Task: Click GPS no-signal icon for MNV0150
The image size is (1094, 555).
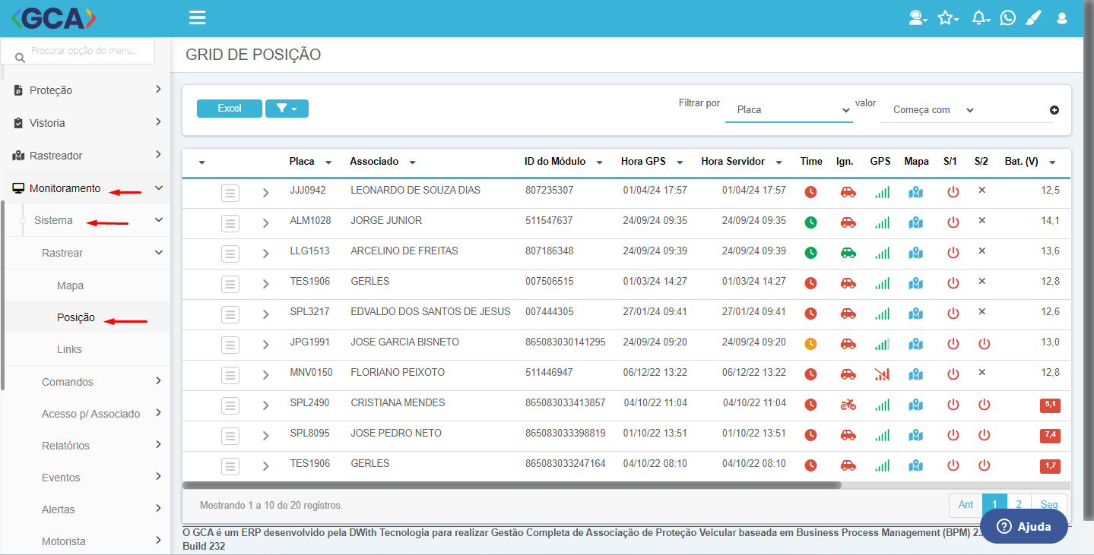Action: [x=882, y=374]
